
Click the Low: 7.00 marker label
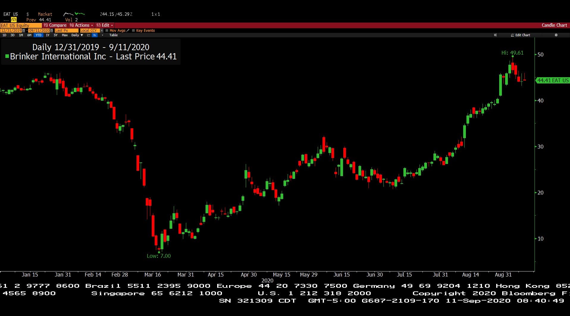pyautogui.click(x=159, y=256)
